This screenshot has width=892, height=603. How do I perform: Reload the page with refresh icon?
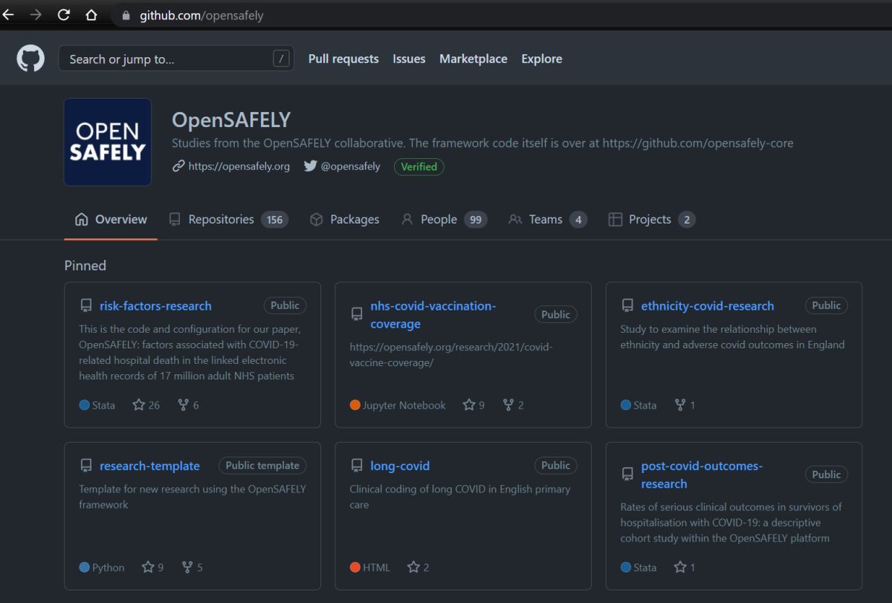click(x=64, y=15)
